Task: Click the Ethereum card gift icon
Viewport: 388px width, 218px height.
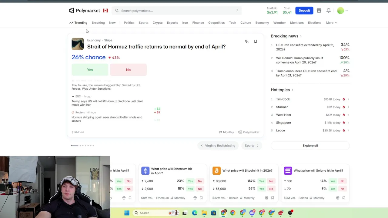Action: (x=195, y=198)
